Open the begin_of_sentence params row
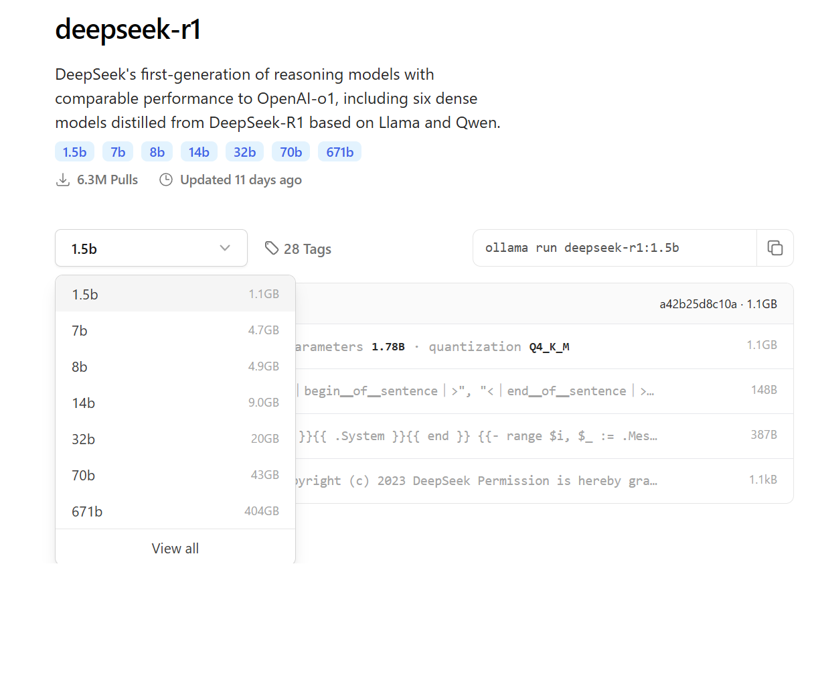The image size is (818, 686). pyautogui.click(x=544, y=391)
